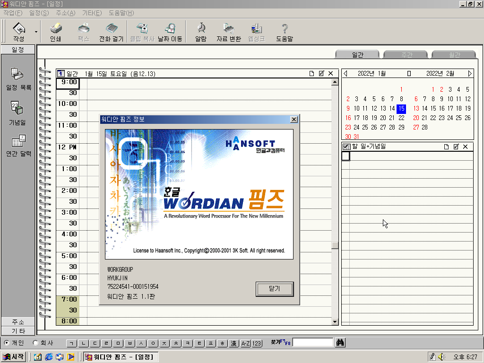
Task: Click the A-Z index button
Action: click(245, 343)
